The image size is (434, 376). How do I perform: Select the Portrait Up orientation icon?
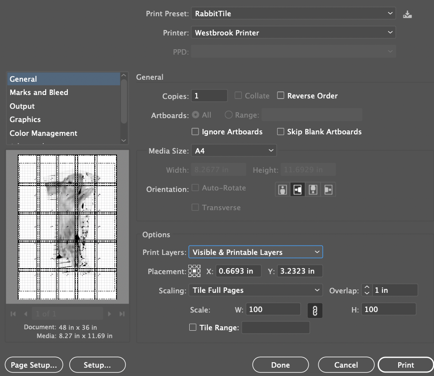click(283, 189)
